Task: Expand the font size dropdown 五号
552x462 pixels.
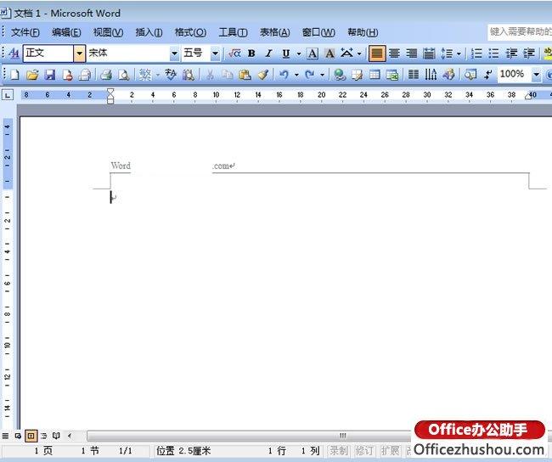Action: click(x=215, y=54)
